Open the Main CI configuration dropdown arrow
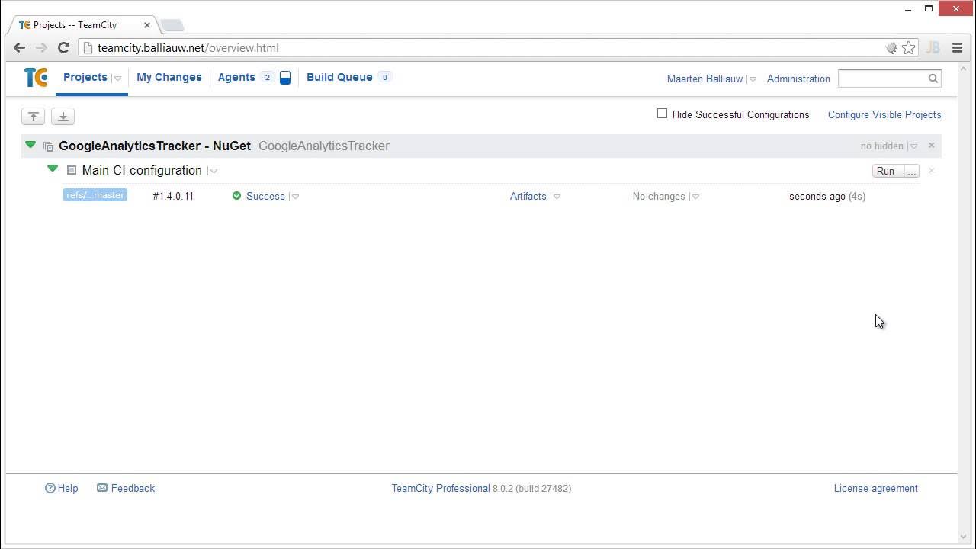 tap(213, 171)
